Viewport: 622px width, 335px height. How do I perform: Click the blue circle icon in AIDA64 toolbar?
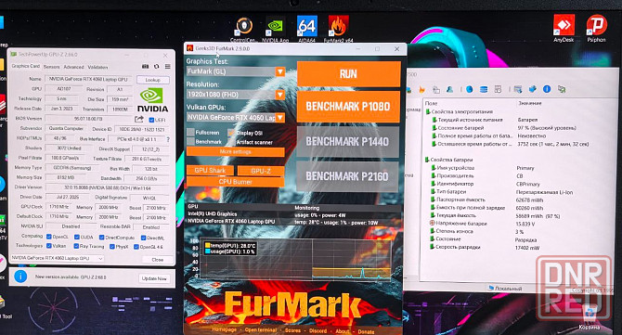(469, 89)
